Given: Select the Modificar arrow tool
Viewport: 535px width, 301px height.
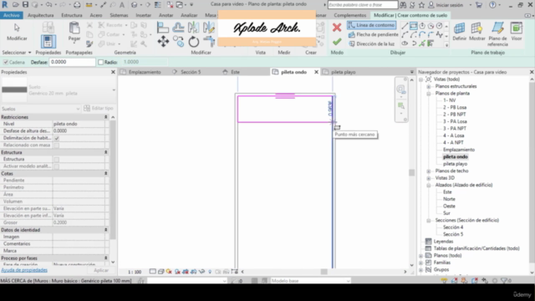Looking at the screenshot, I should coord(17,32).
